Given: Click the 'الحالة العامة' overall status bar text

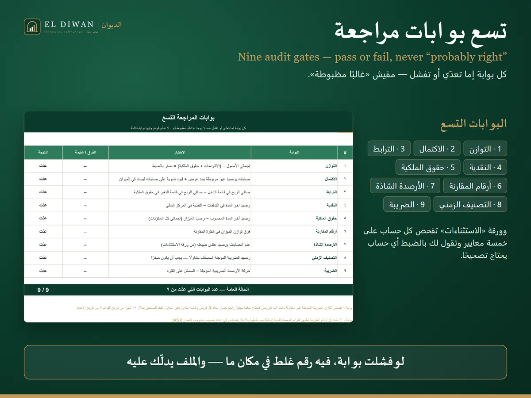Looking at the screenshot, I should (x=208, y=289).
